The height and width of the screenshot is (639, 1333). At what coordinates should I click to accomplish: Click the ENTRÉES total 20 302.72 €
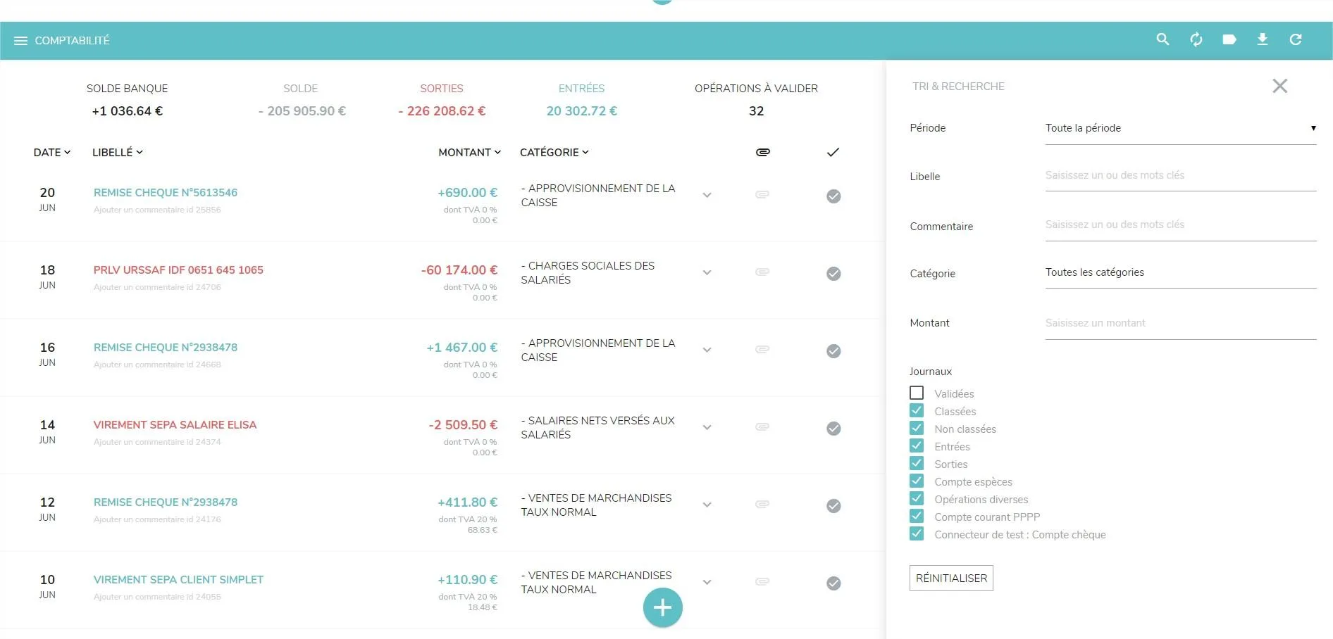[581, 111]
